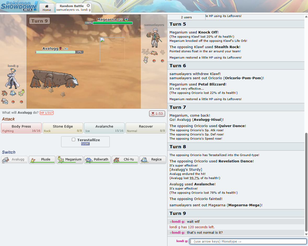The image size is (308, 246).
Task: Click the disabled Avalugg switch button
Action: pyautogui.click(x=14, y=159)
